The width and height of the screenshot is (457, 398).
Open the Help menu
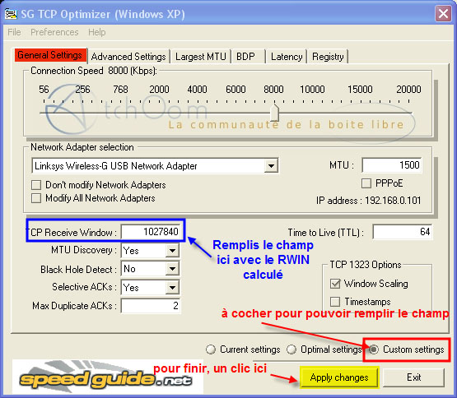(97, 32)
